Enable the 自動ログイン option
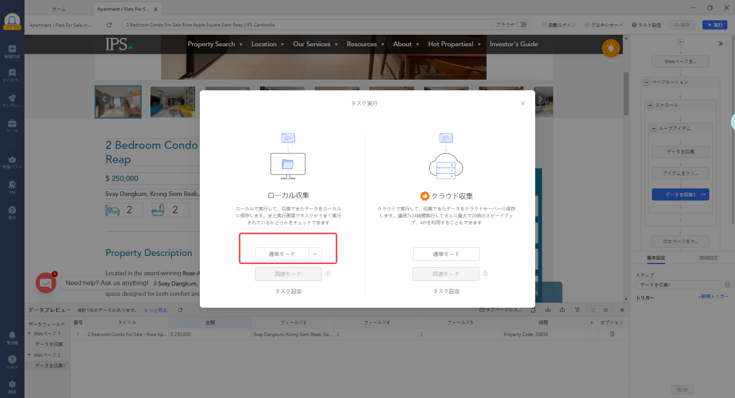The image size is (735, 398). click(559, 25)
